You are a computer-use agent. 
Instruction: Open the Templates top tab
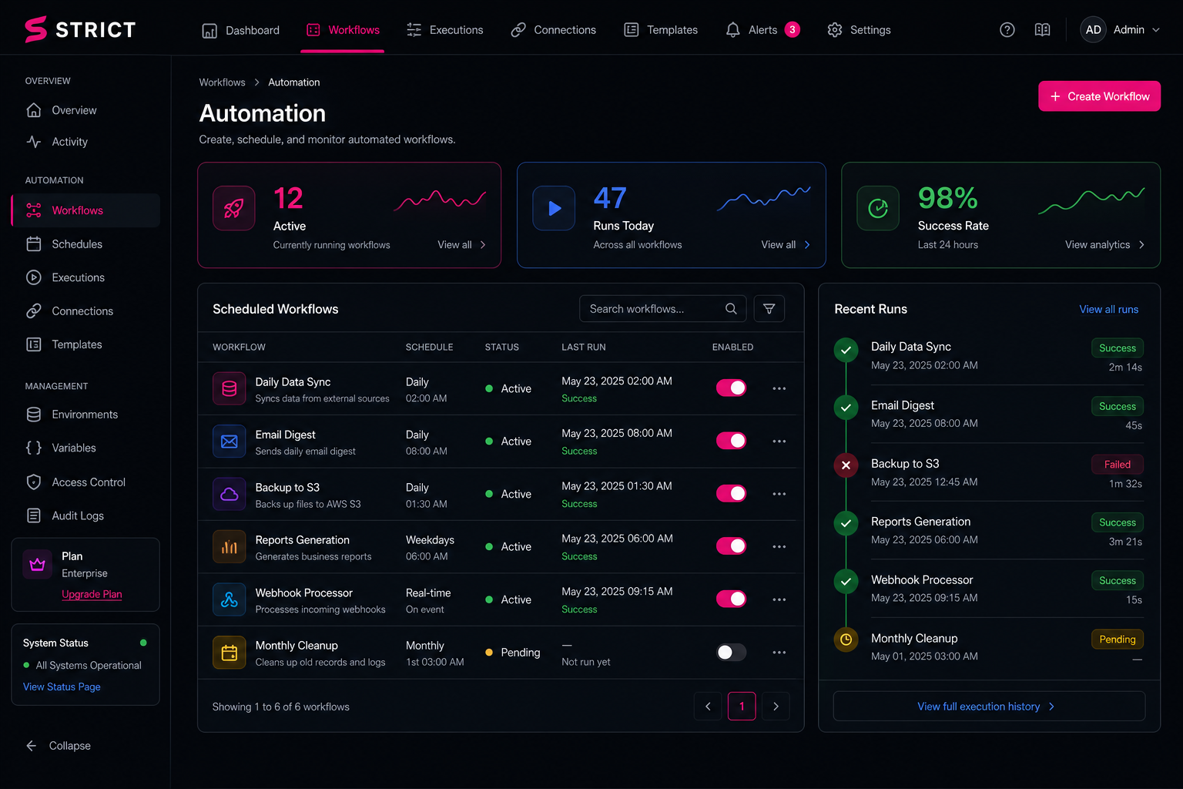pos(660,30)
